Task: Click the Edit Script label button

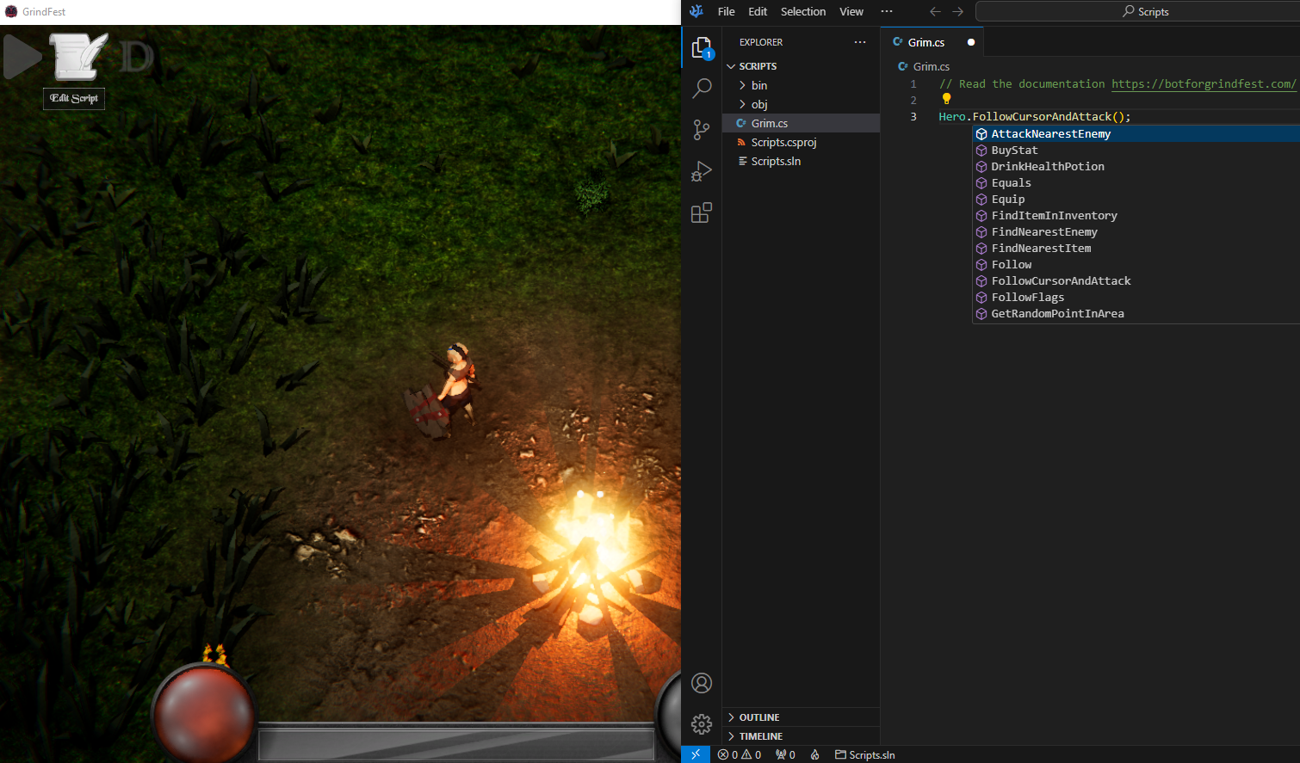Action: click(74, 98)
